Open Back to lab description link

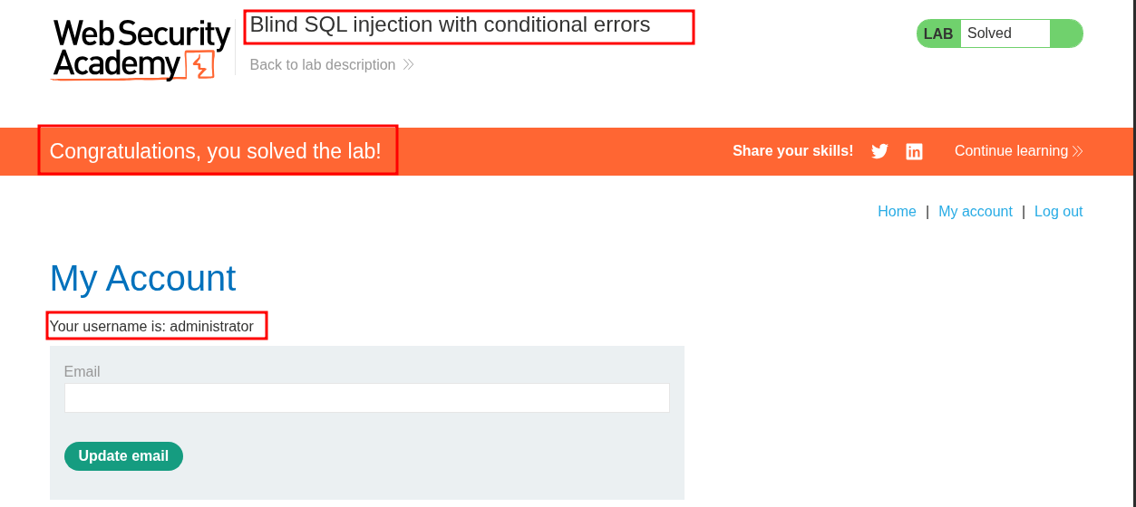click(x=323, y=65)
